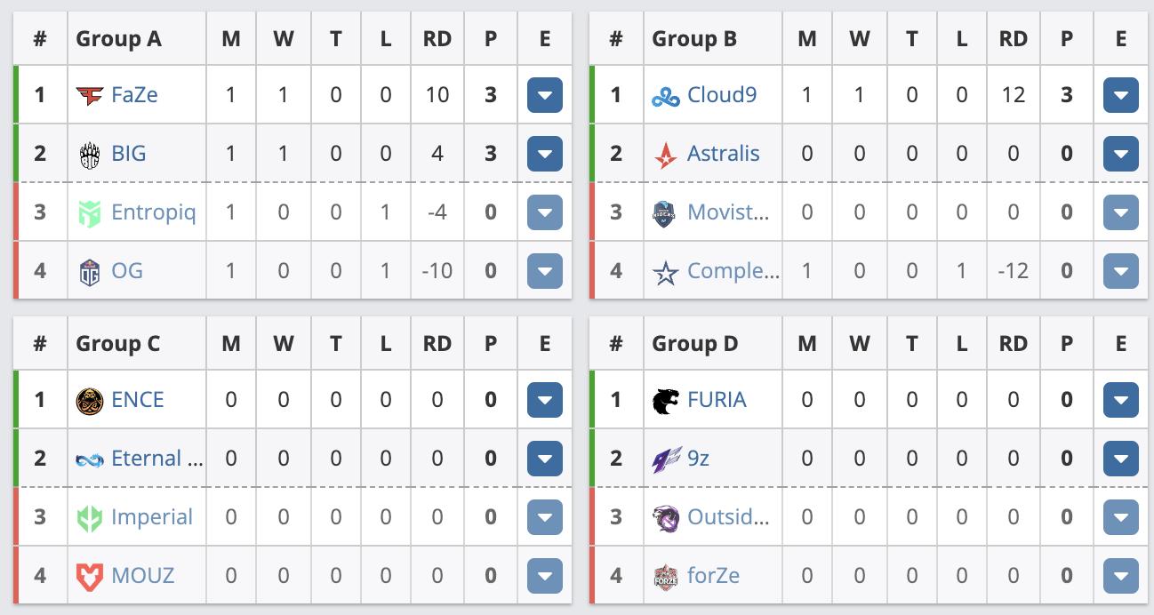Expand FaZe row details arrow

(x=544, y=95)
